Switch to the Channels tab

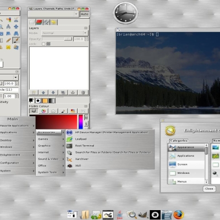tap(39, 22)
